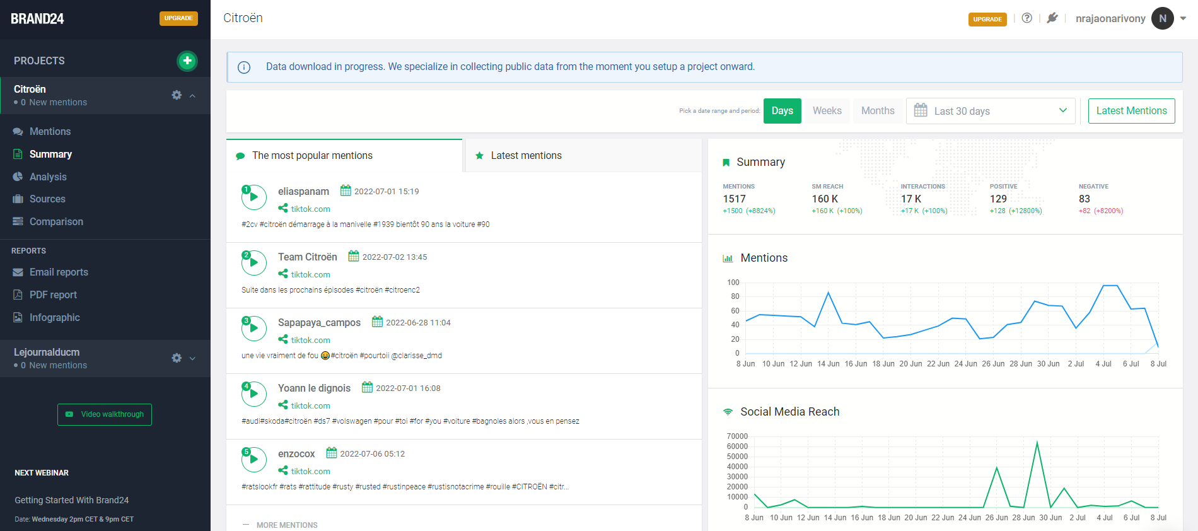
Task: Select Months period
Action: [878, 111]
